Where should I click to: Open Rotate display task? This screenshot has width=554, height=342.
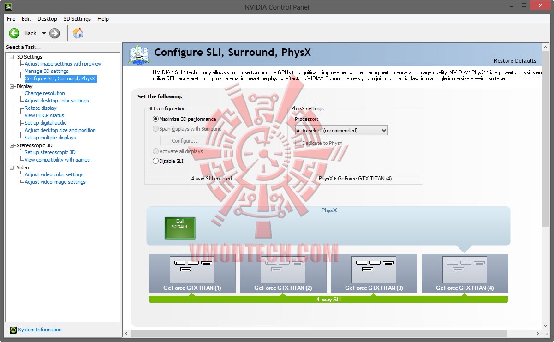[x=41, y=108]
